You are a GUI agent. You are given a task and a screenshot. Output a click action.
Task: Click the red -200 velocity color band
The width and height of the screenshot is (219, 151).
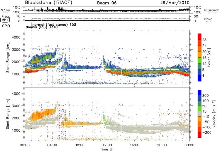point(200,135)
